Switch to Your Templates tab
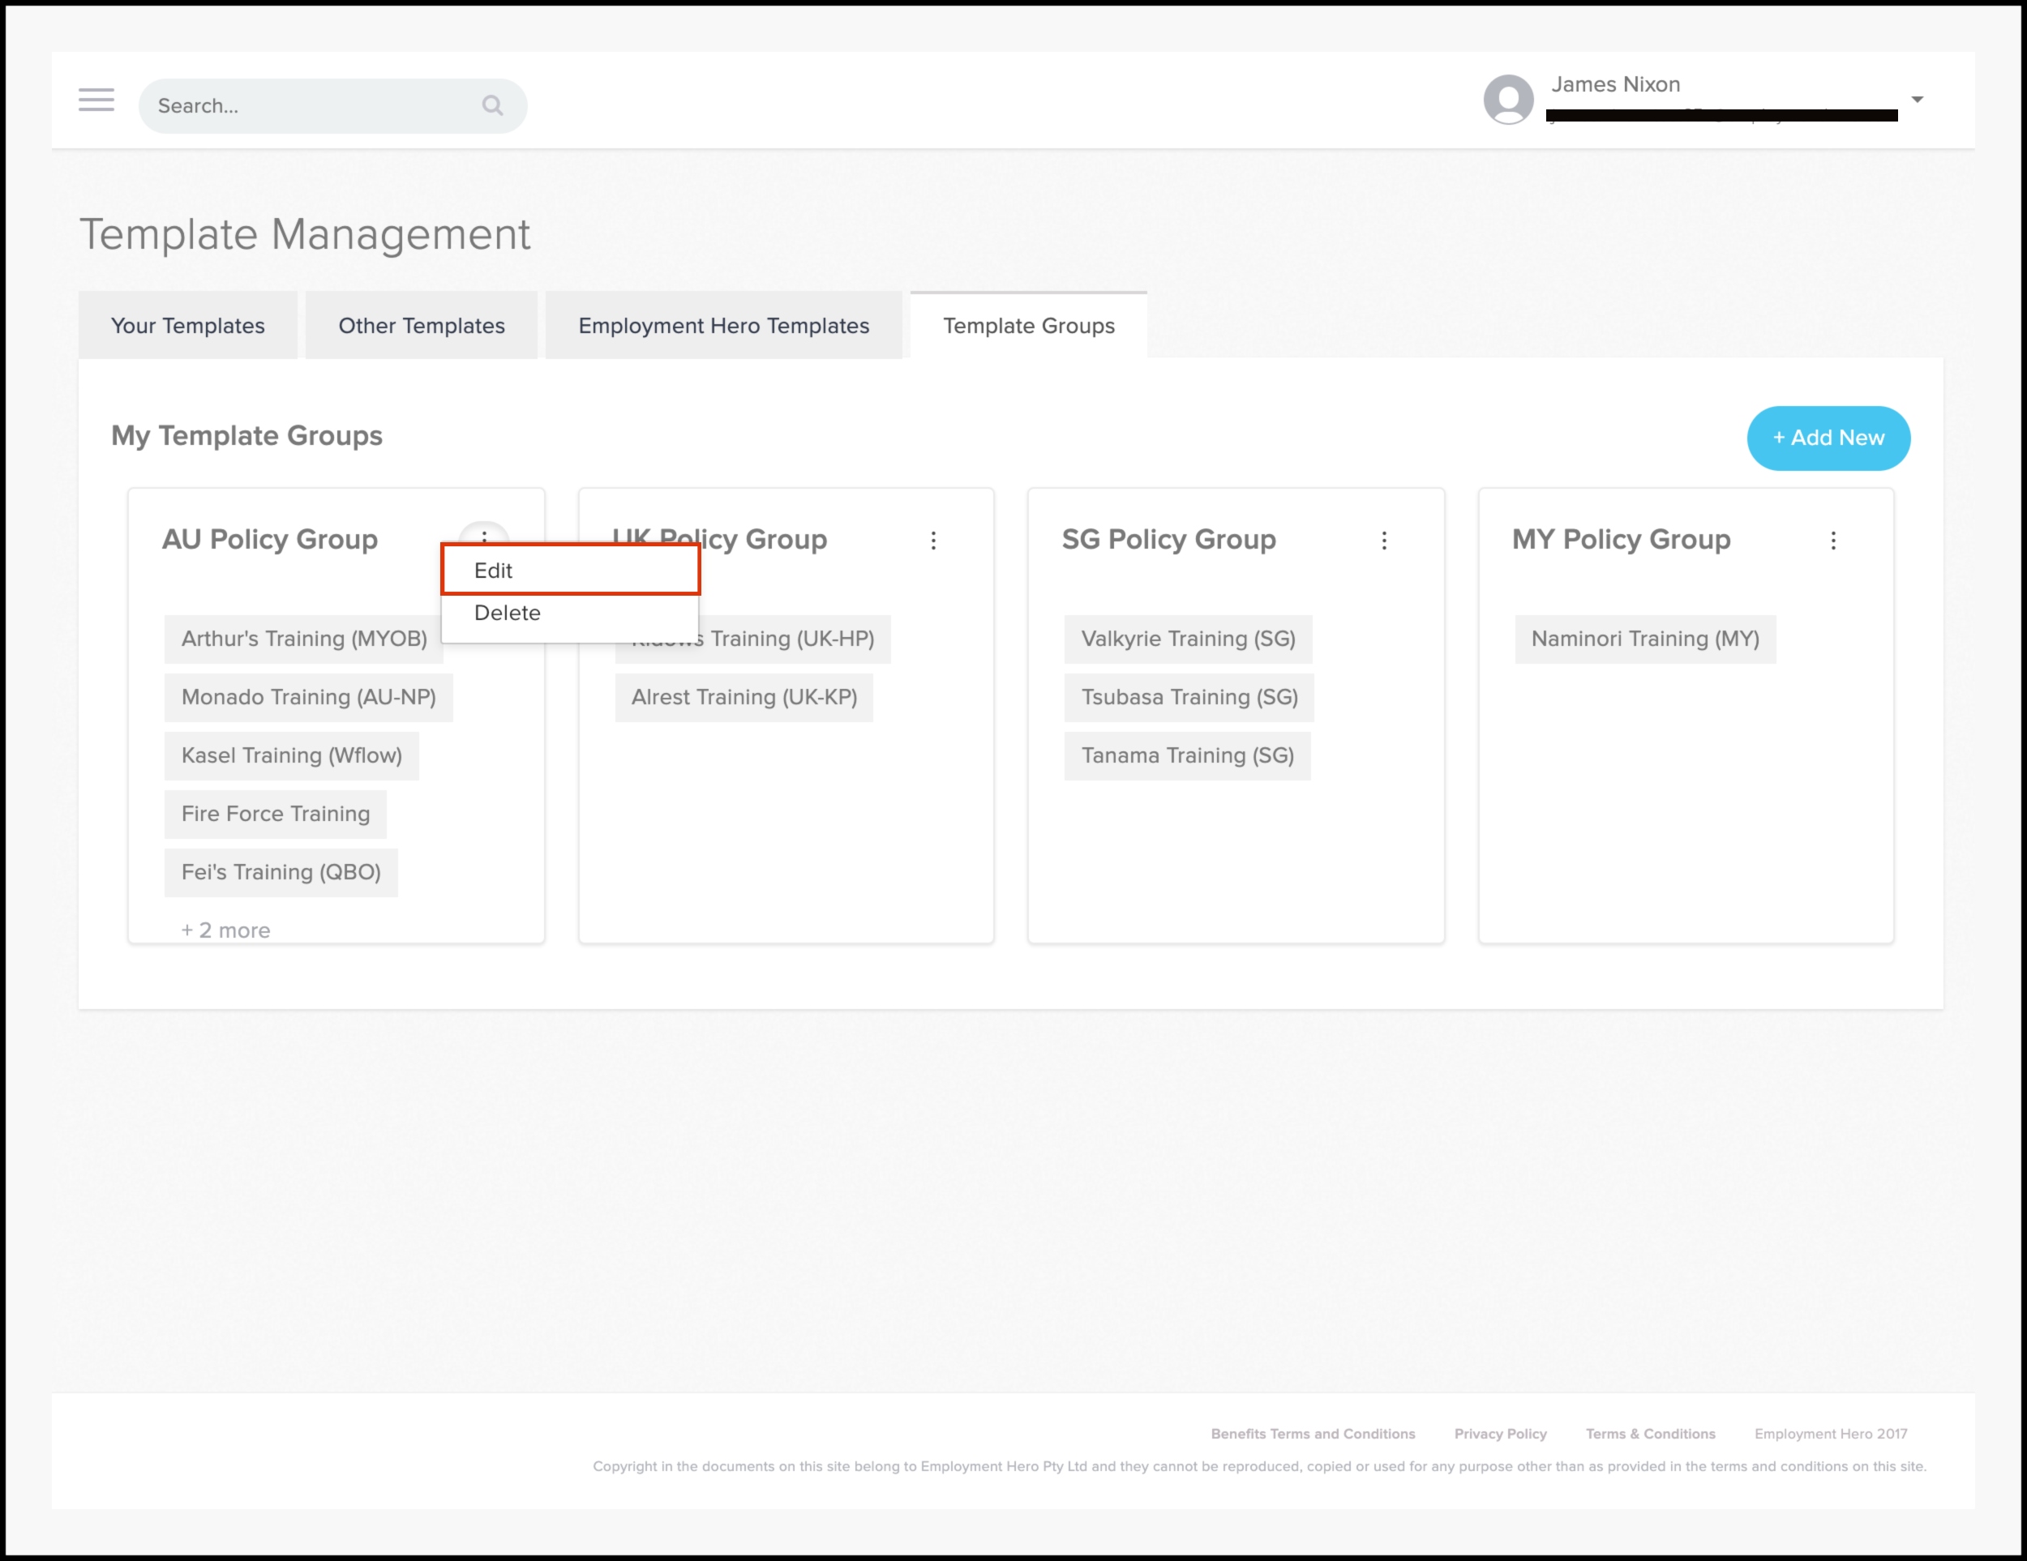This screenshot has height=1561, width=2027. tap(187, 326)
